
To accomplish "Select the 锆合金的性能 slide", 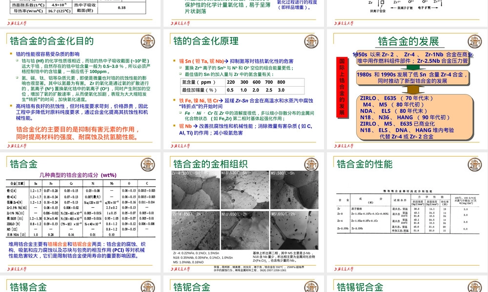I will [407, 213].
